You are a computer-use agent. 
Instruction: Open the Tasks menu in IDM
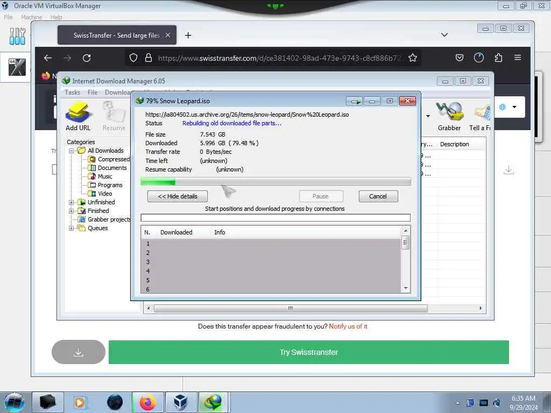click(x=73, y=92)
